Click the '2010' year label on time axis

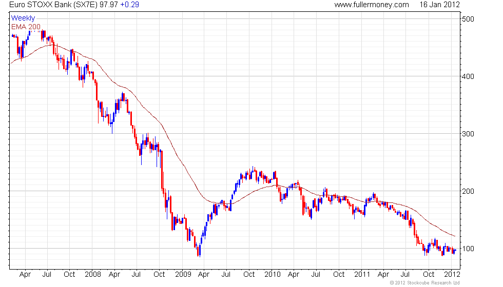273,275
